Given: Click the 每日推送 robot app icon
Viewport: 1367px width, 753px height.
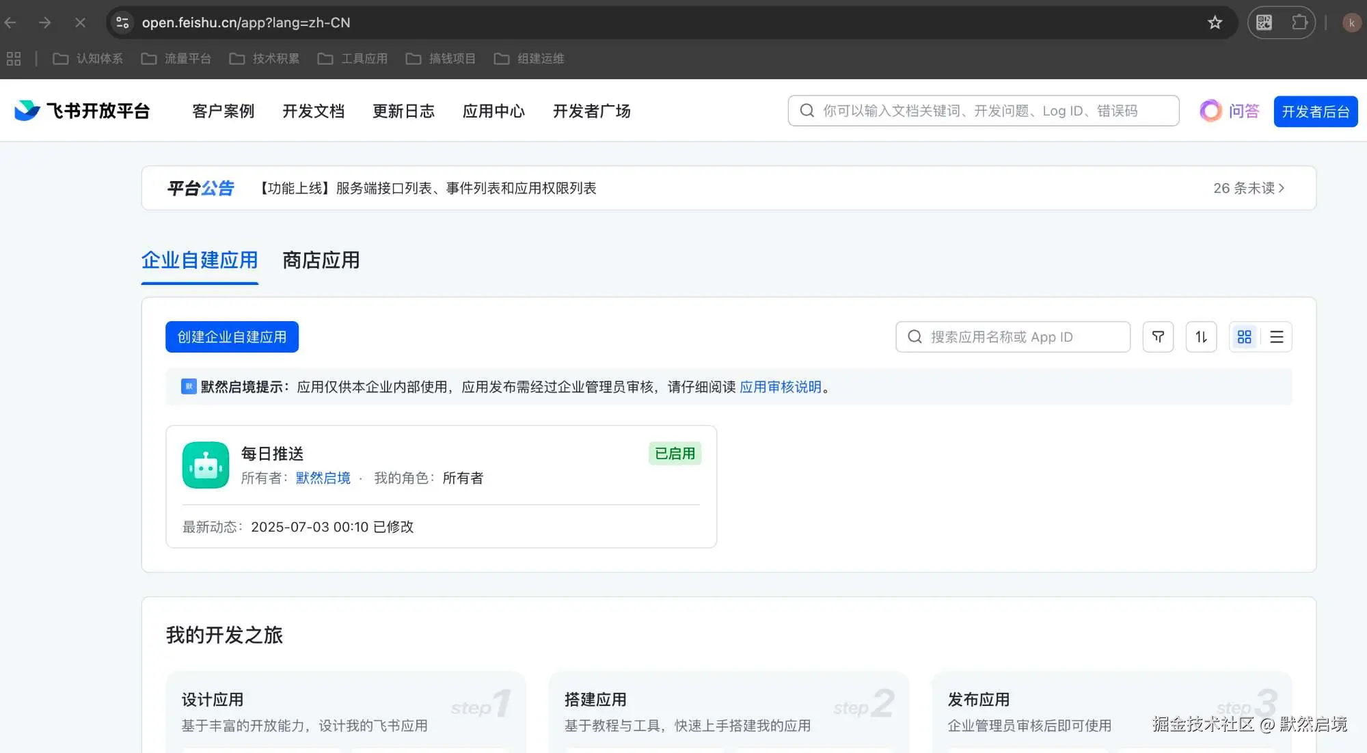Looking at the screenshot, I should point(204,465).
